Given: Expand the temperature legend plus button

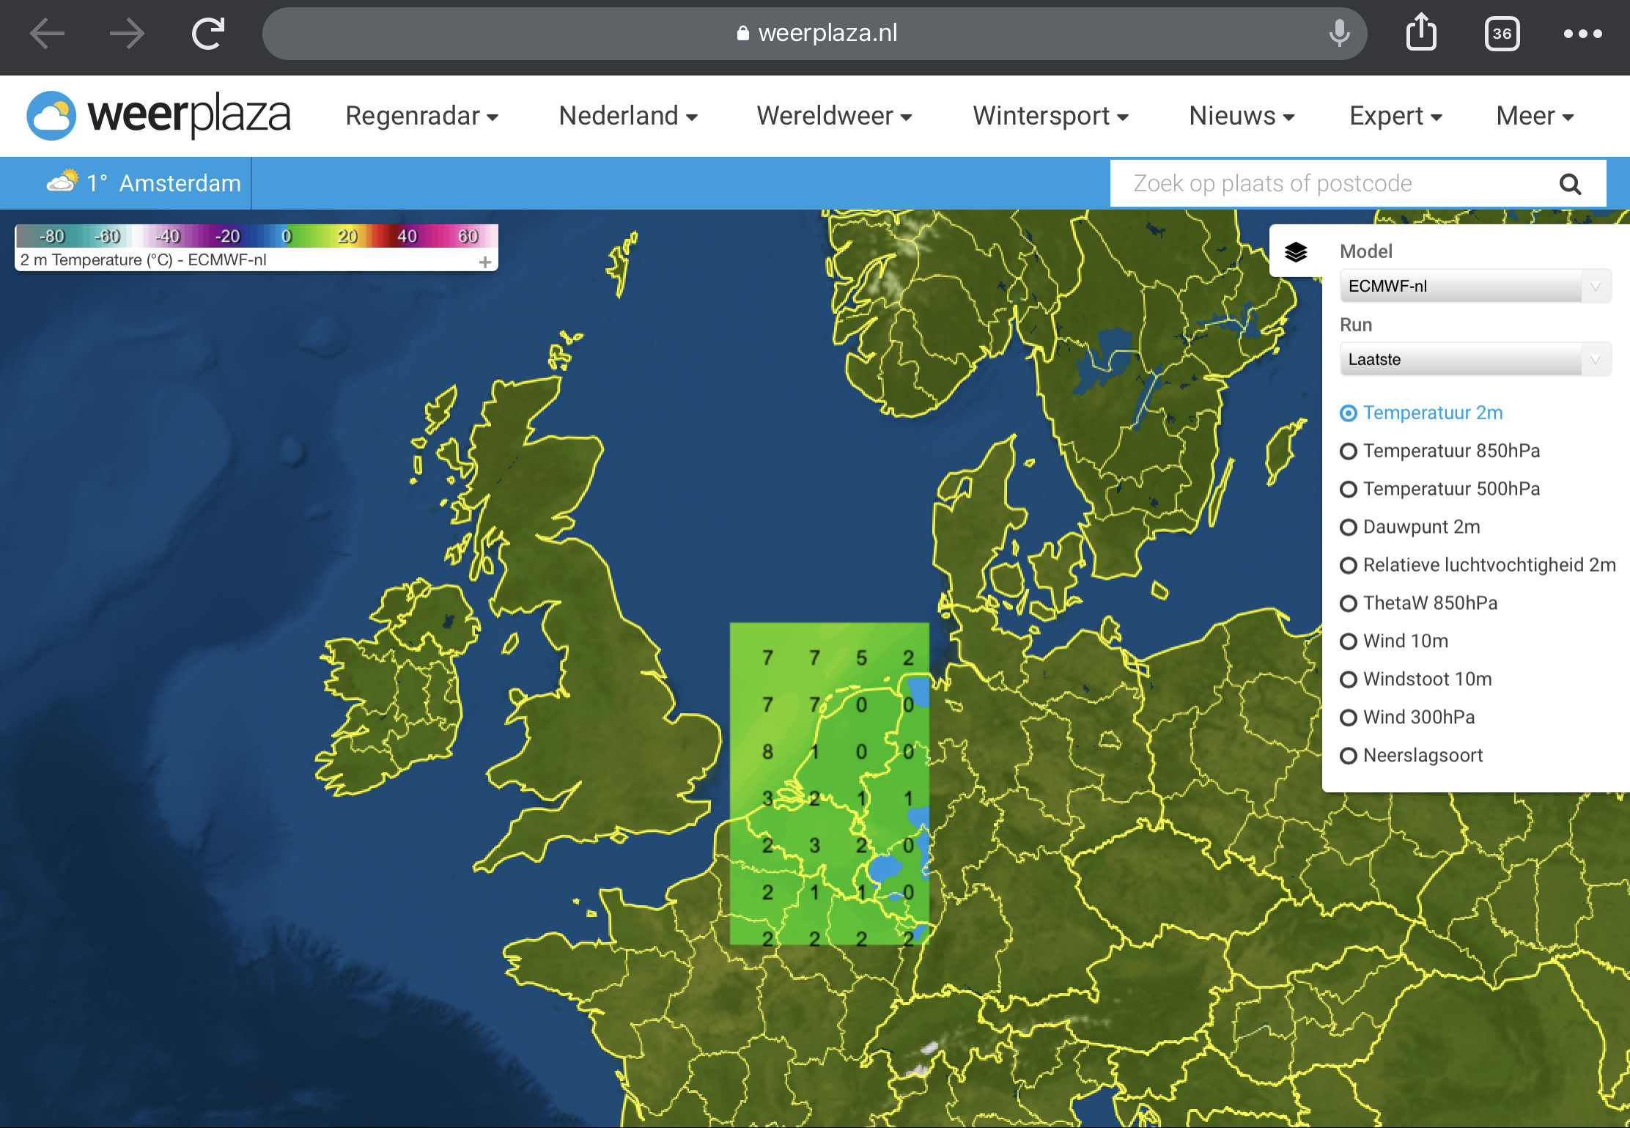Looking at the screenshot, I should pos(484,262).
